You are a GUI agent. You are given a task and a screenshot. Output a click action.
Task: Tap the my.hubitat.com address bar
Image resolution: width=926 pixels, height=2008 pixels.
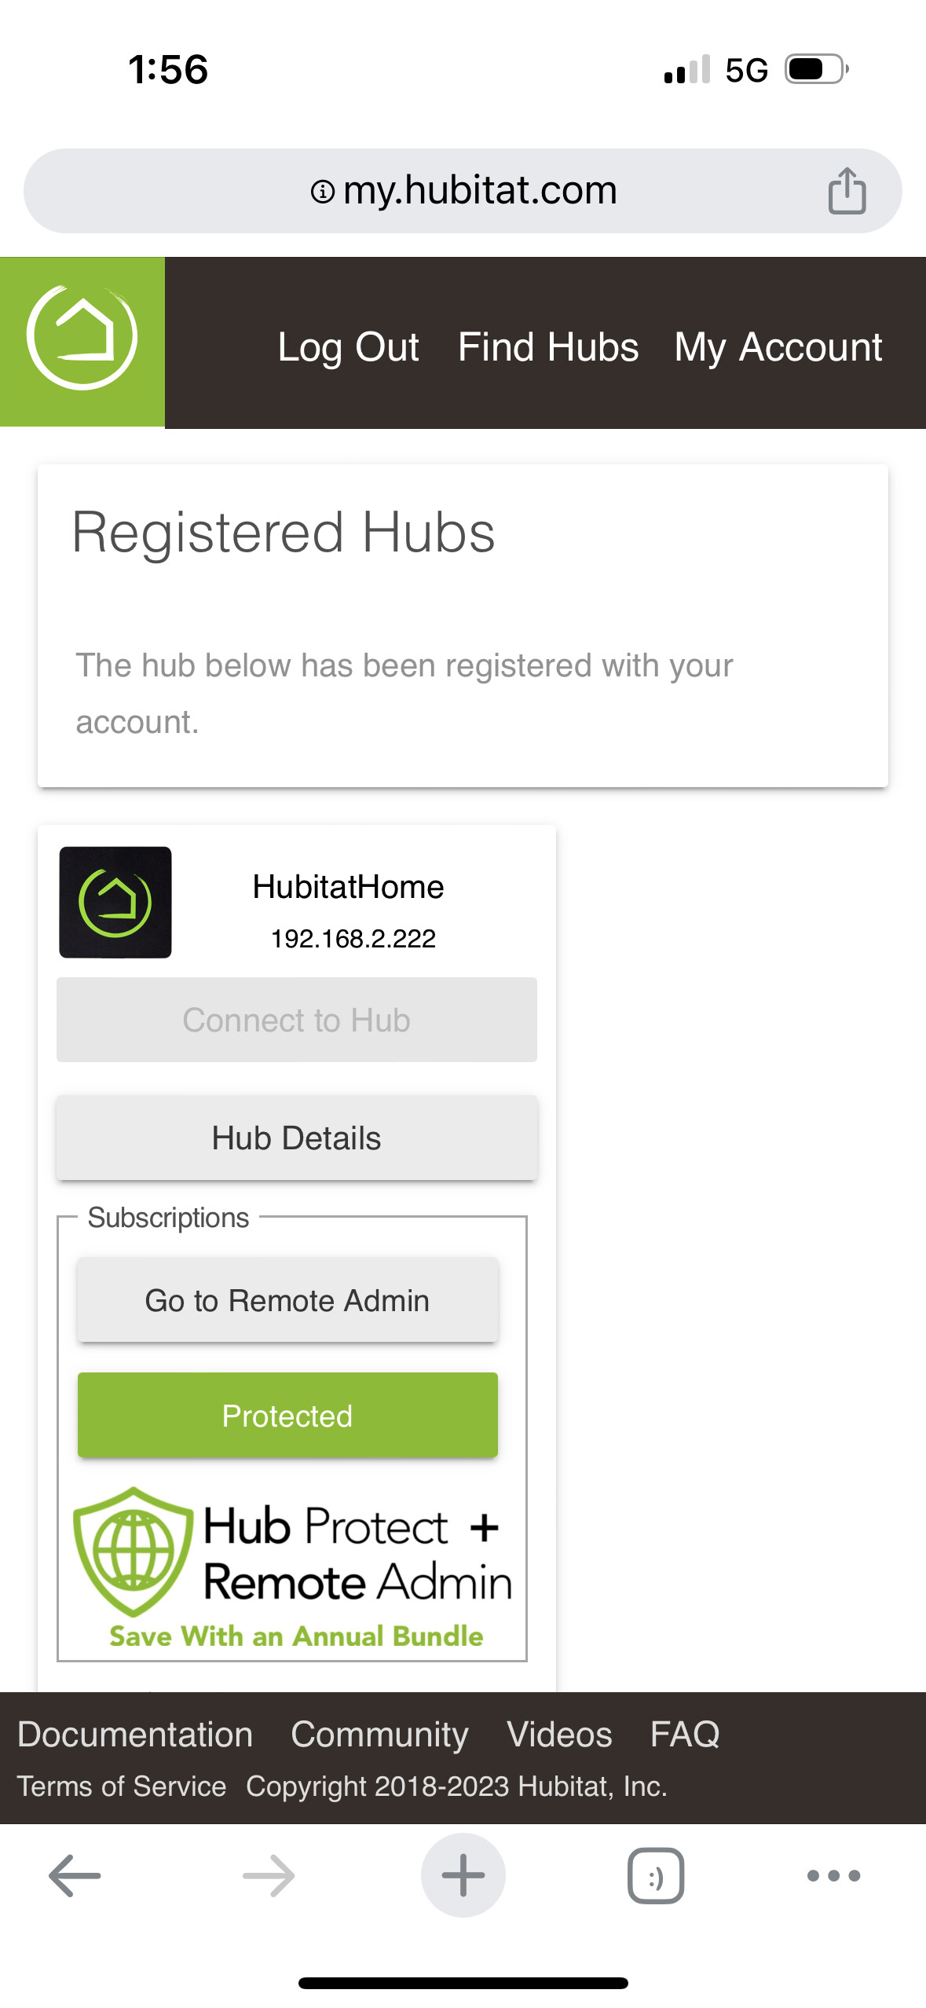[x=479, y=191]
